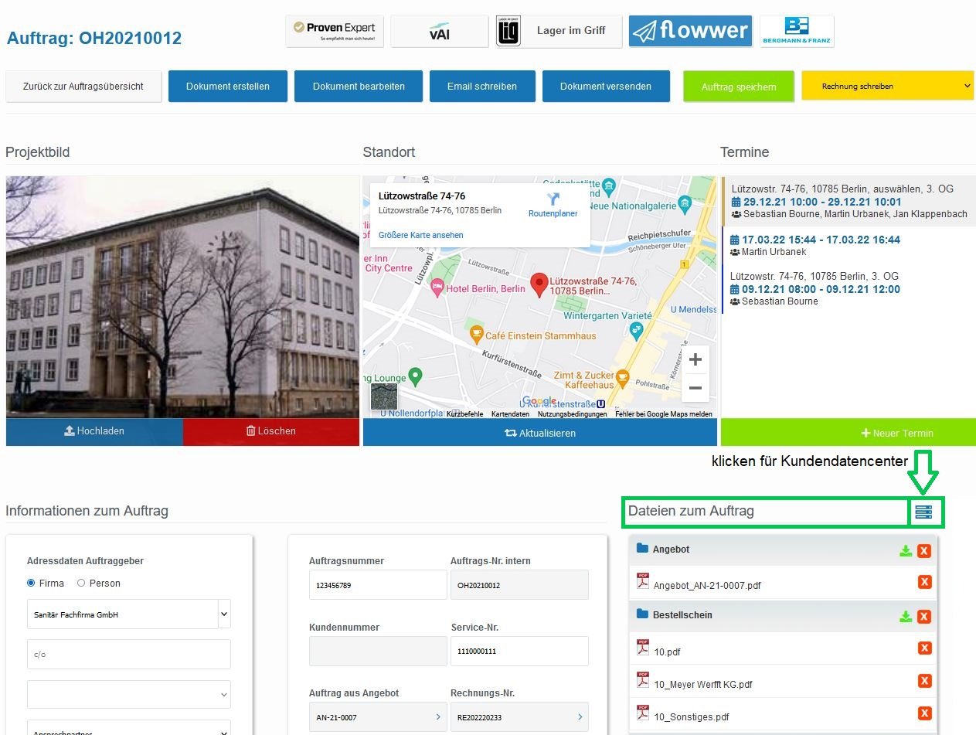Open the Sanitär Fachfirma GmbH dropdown arrow
The height and width of the screenshot is (735, 976).
tap(224, 614)
